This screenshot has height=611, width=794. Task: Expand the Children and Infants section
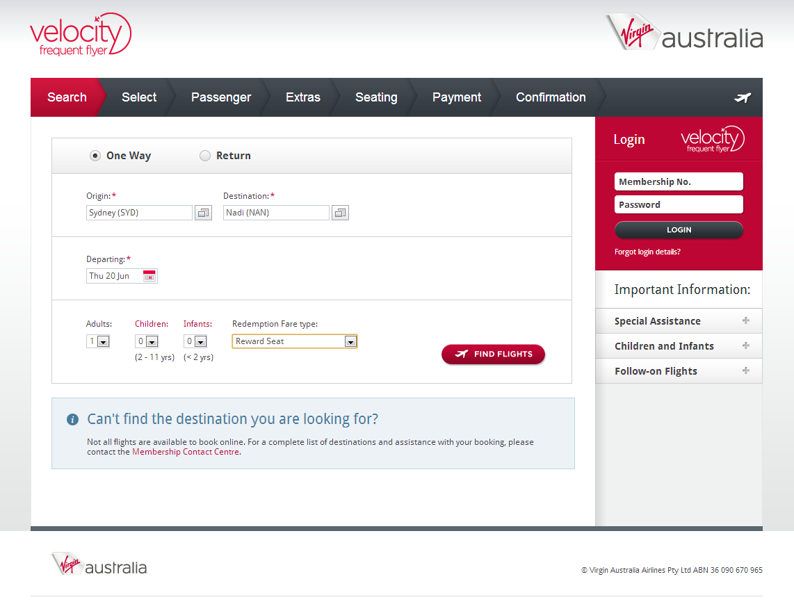coord(679,345)
